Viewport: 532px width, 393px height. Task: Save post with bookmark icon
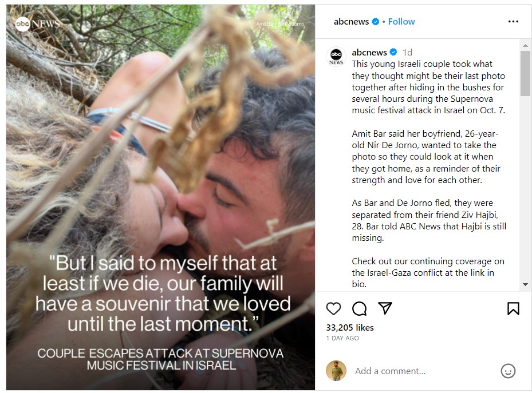point(513,309)
